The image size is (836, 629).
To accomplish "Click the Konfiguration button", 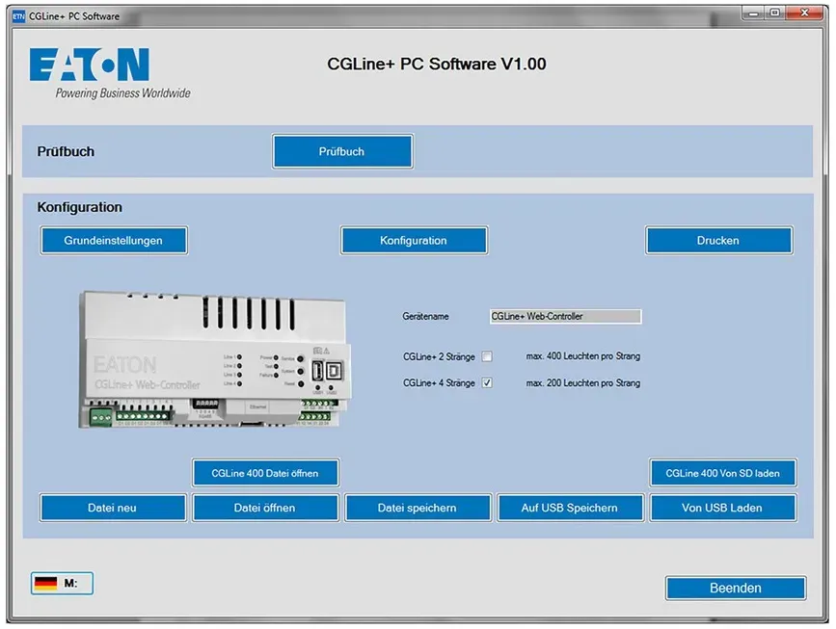I will click(x=414, y=241).
